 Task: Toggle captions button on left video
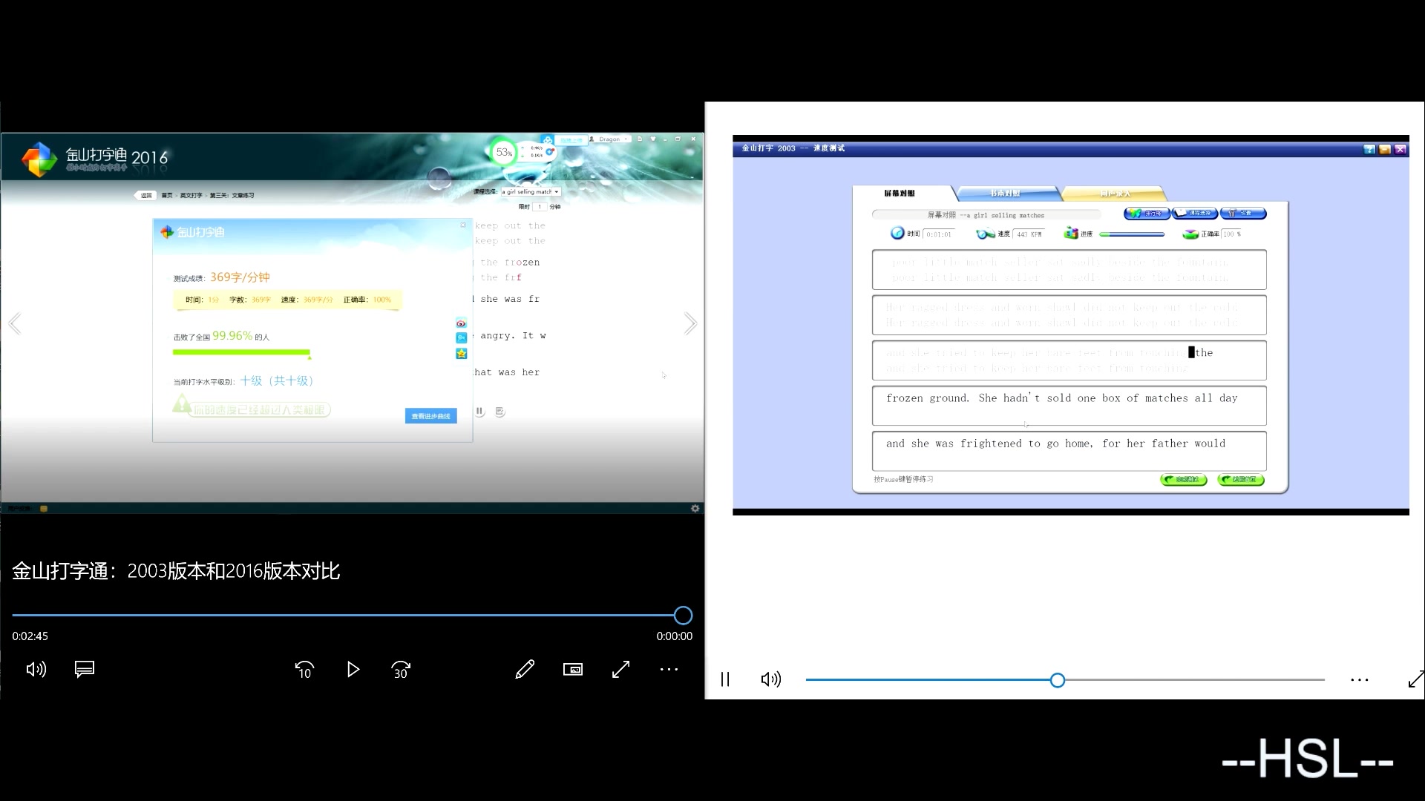point(84,670)
